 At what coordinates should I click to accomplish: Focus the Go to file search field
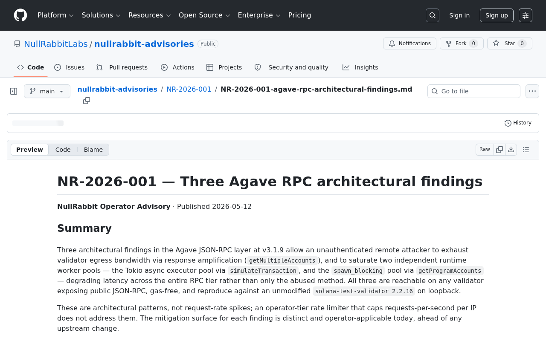pos(474,91)
